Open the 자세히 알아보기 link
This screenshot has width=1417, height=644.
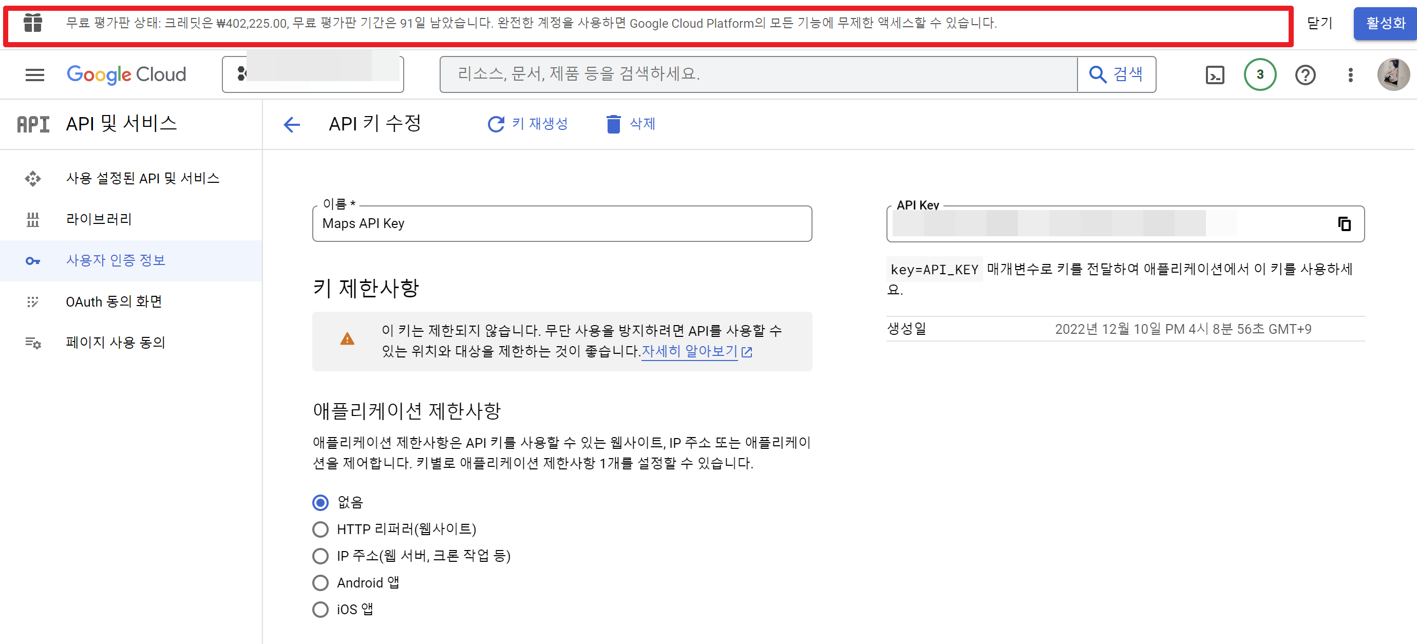point(689,351)
